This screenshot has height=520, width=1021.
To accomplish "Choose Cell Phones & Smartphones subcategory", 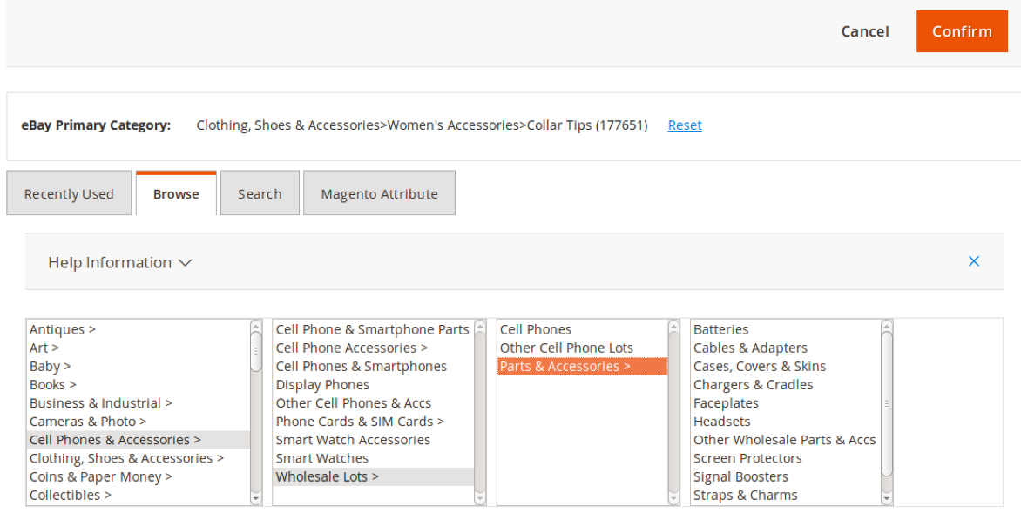I will click(x=373, y=367).
